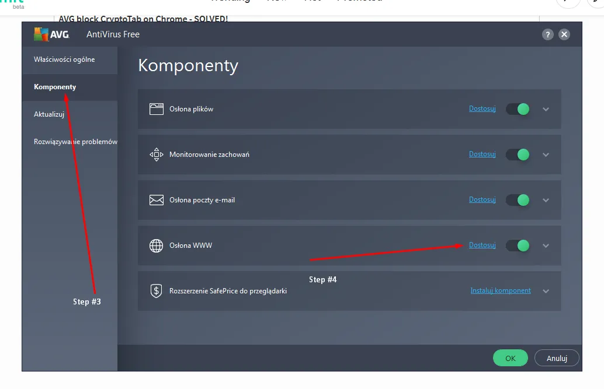Image resolution: width=604 pixels, height=389 pixels.
Task: Click the Komponenty page heading
Action: point(188,66)
